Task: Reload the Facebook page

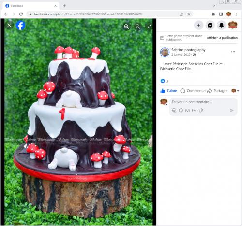Action: 21,14
